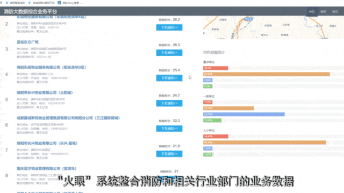Select the highlighted tab in the dark header
Image resolution: width=344 pixels, height=193 pixels.
[312, 12]
